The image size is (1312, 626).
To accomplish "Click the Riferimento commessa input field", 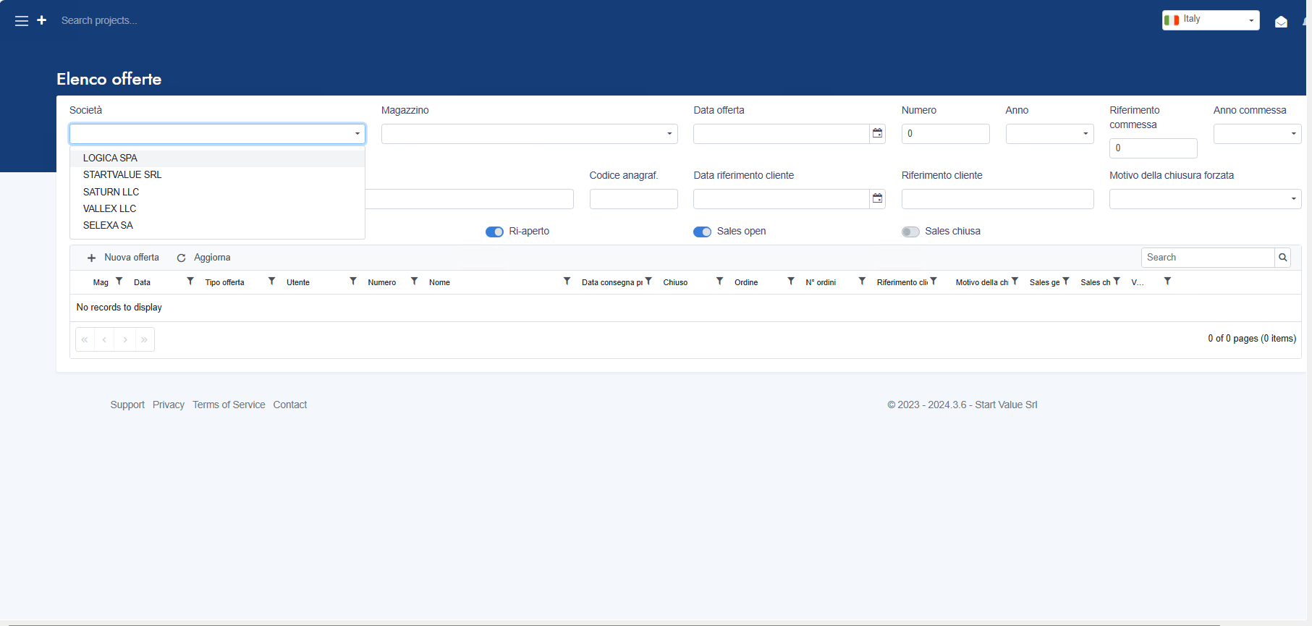I will tap(1153, 148).
